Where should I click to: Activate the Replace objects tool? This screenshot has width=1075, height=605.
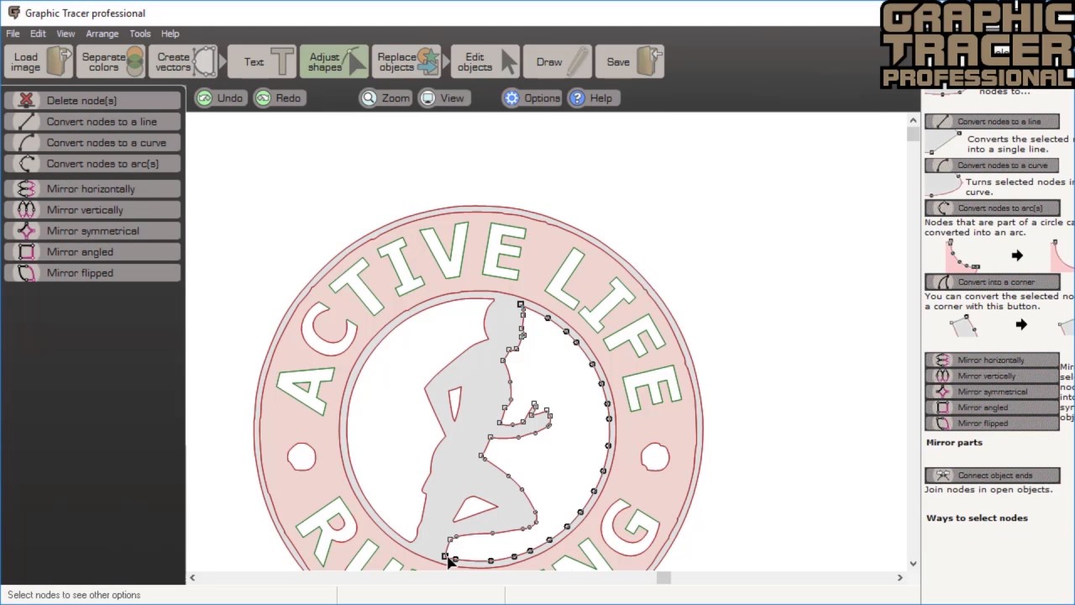pos(403,61)
